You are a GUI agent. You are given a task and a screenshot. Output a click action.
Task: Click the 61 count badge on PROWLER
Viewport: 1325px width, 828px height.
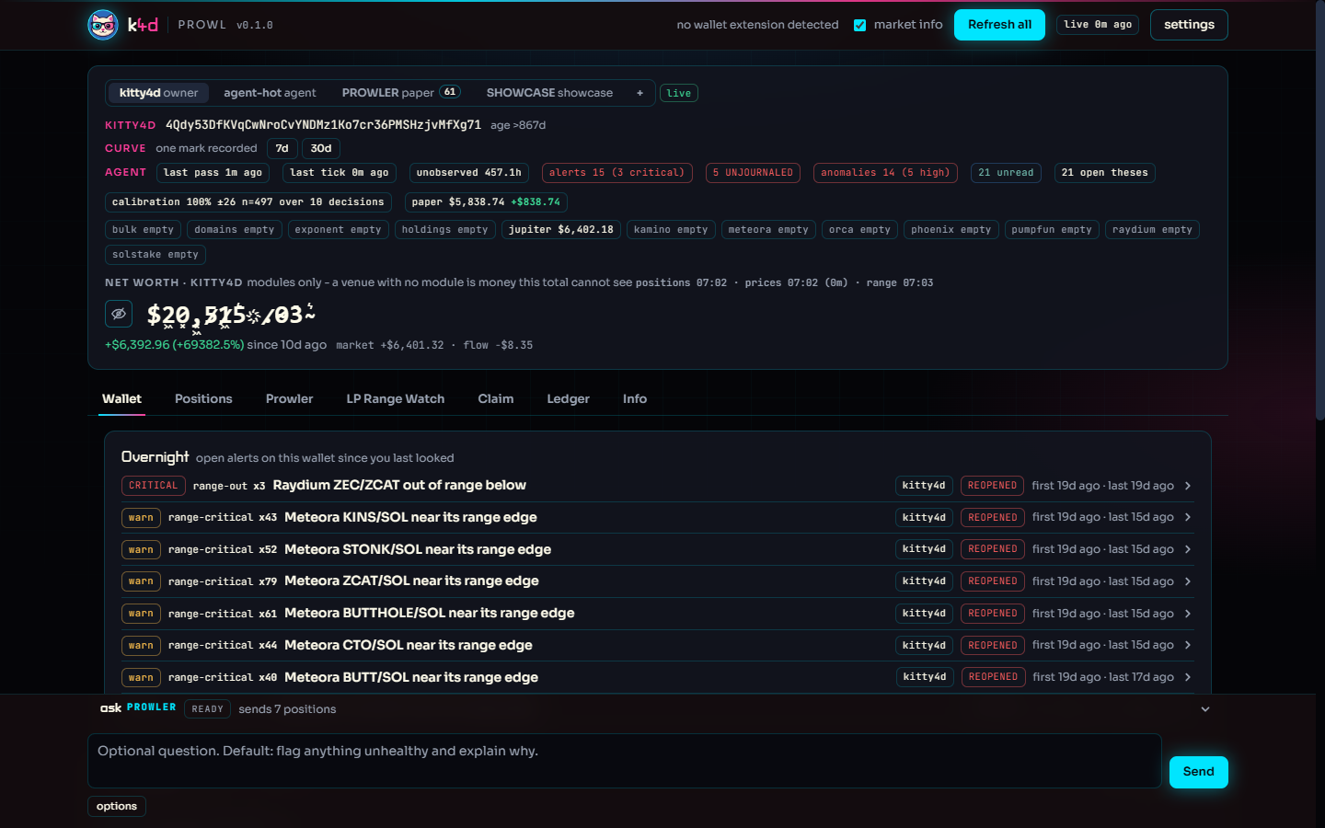[450, 92]
